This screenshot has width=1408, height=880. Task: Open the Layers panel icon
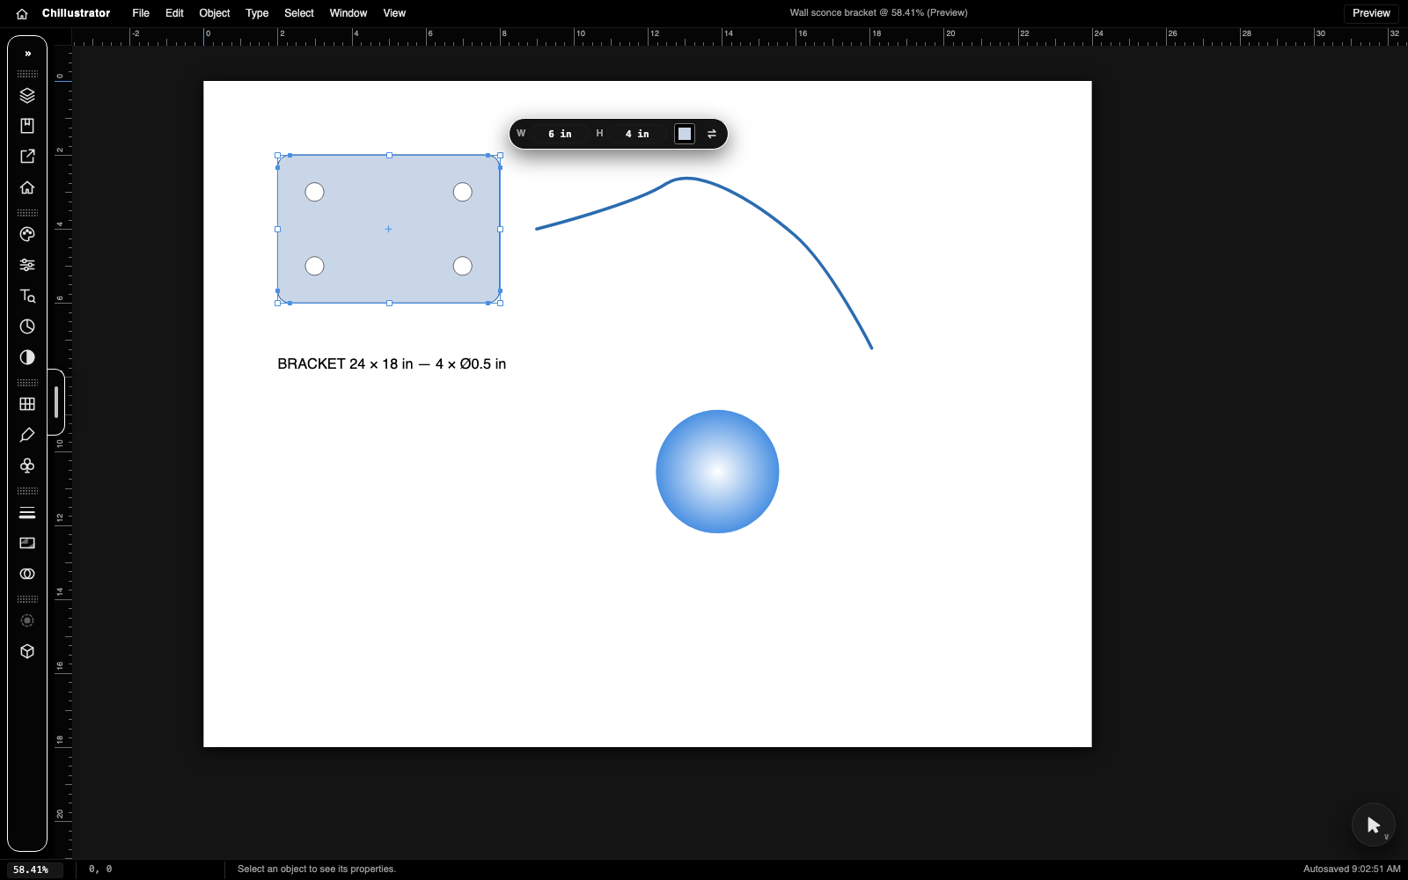(x=27, y=95)
